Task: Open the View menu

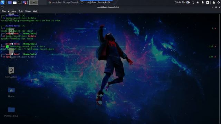Action: click(x=28, y=11)
